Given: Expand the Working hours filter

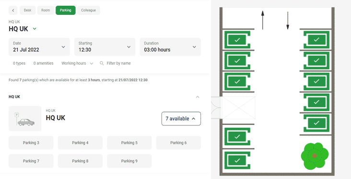Looking at the screenshot, I should [77, 63].
